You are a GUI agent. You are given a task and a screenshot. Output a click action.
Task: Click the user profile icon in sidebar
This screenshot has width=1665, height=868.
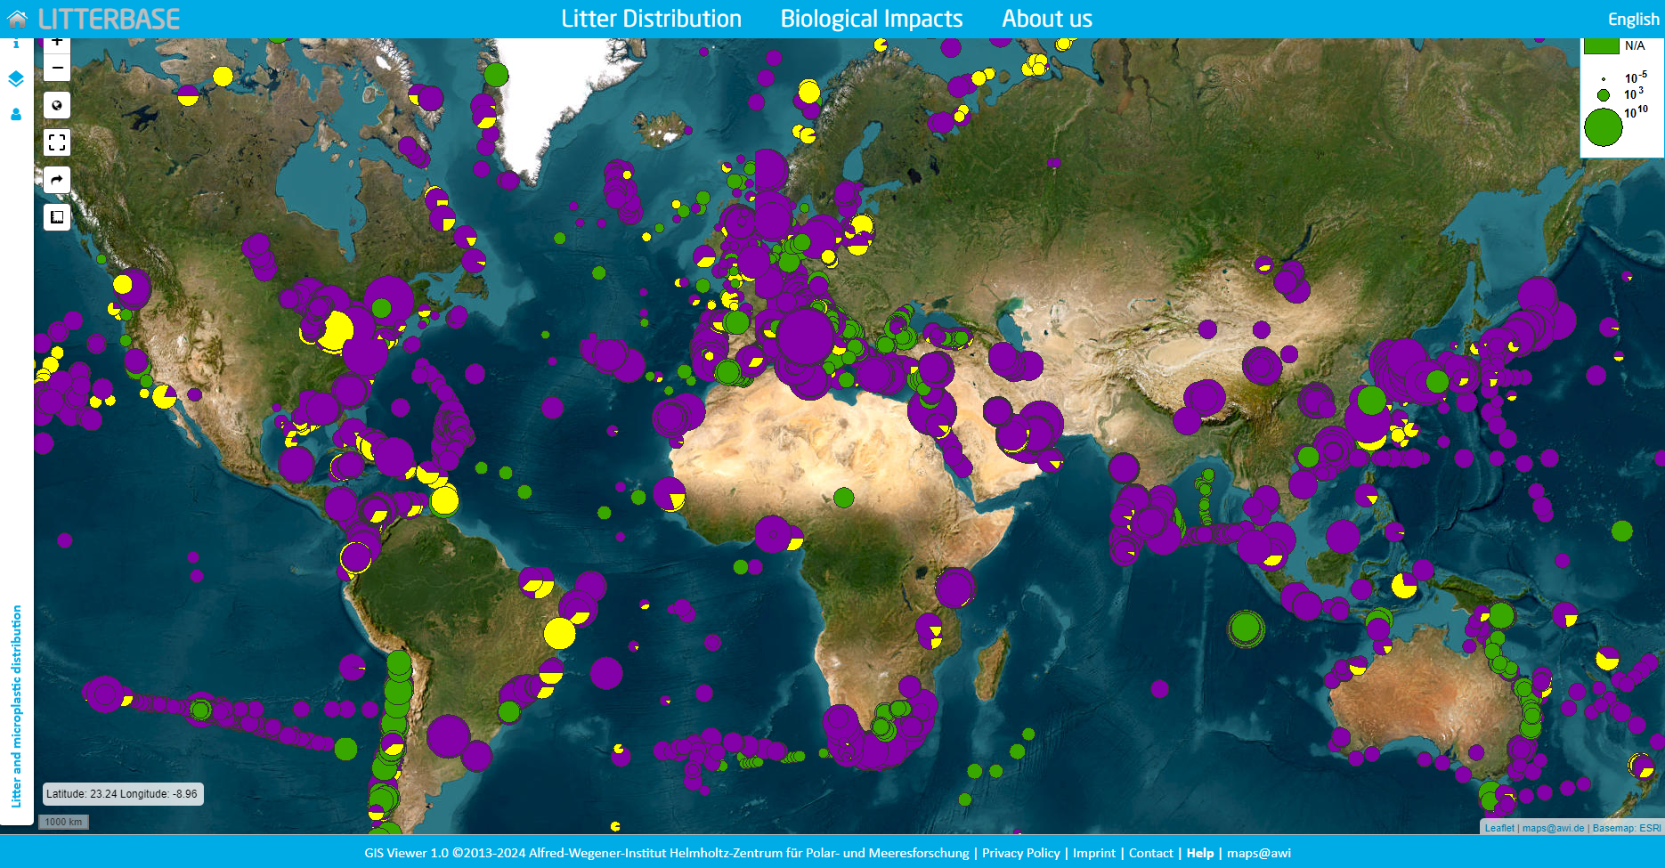[x=16, y=115]
